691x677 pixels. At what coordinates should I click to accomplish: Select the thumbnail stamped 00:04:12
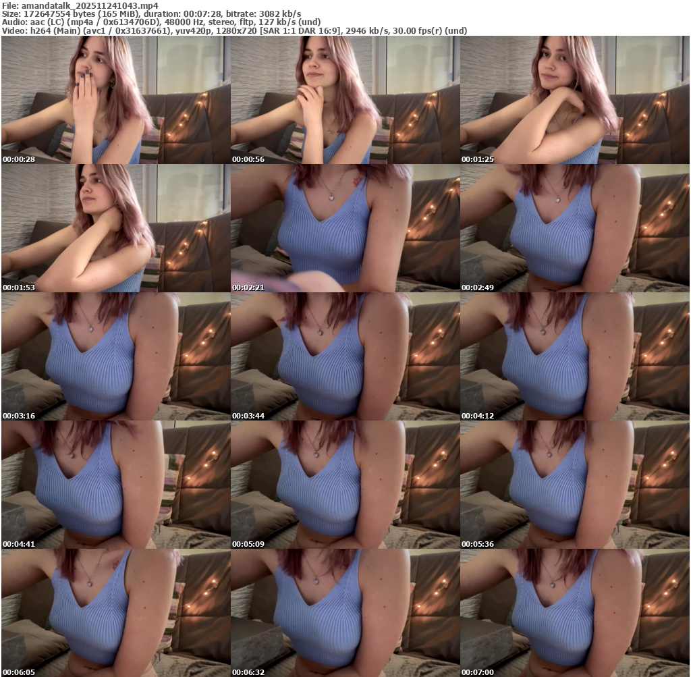point(575,356)
